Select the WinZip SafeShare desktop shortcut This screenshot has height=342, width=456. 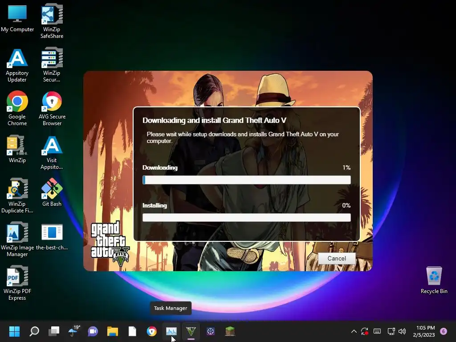[52, 21]
